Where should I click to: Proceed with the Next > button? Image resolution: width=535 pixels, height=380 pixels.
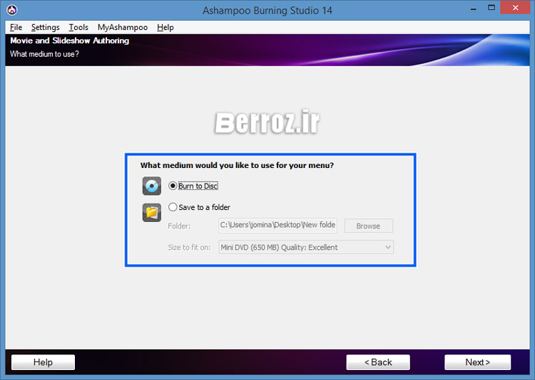pyautogui.click(x=478, y=362)
